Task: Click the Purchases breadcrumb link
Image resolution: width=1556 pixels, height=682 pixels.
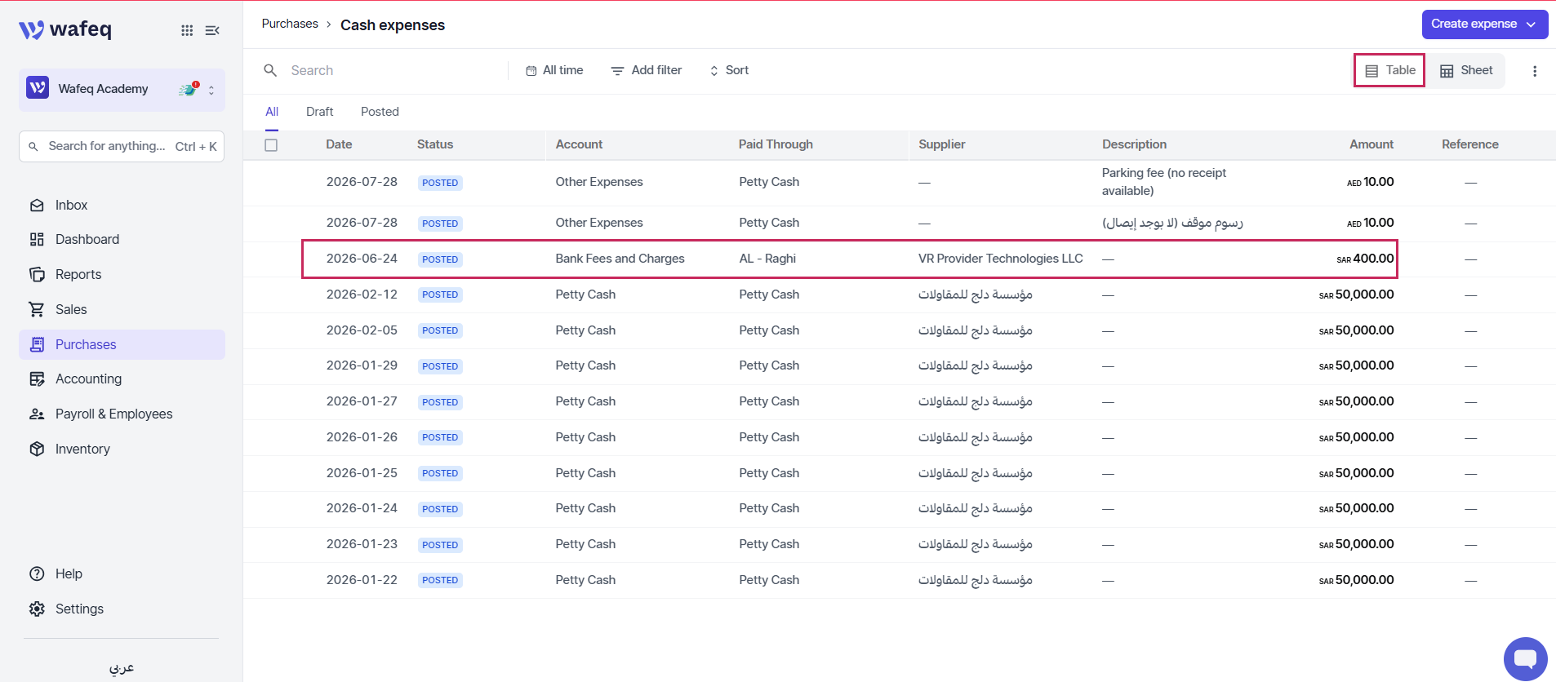Action: (x=290, y=24)
